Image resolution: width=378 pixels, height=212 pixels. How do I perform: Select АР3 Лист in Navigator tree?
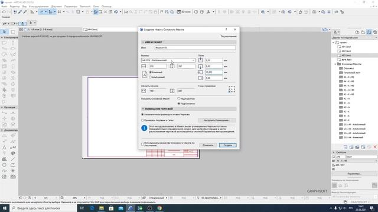pyautogui.click(x=346, y=55)
